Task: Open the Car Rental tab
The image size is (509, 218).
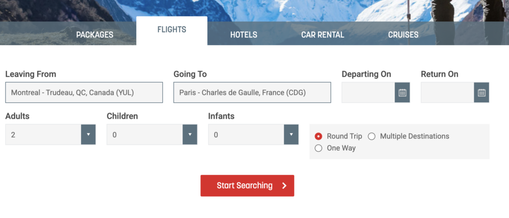Action: (x=323, y=35)
